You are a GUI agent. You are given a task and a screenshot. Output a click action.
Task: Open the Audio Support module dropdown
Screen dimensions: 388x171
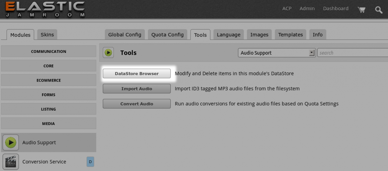(276, 53)
